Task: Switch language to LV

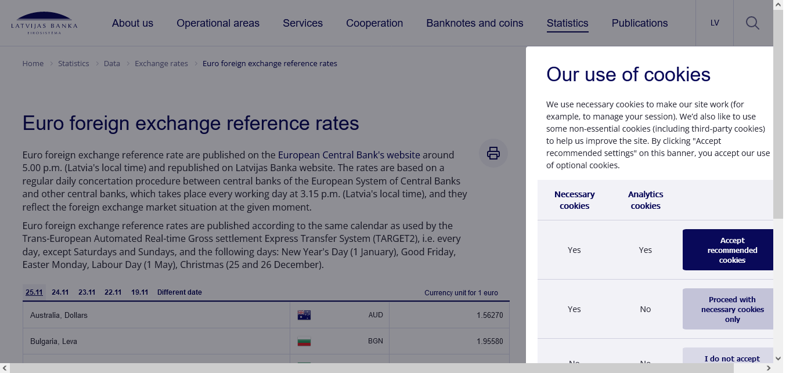Action: pyautogui.click(x=715, y=23)
